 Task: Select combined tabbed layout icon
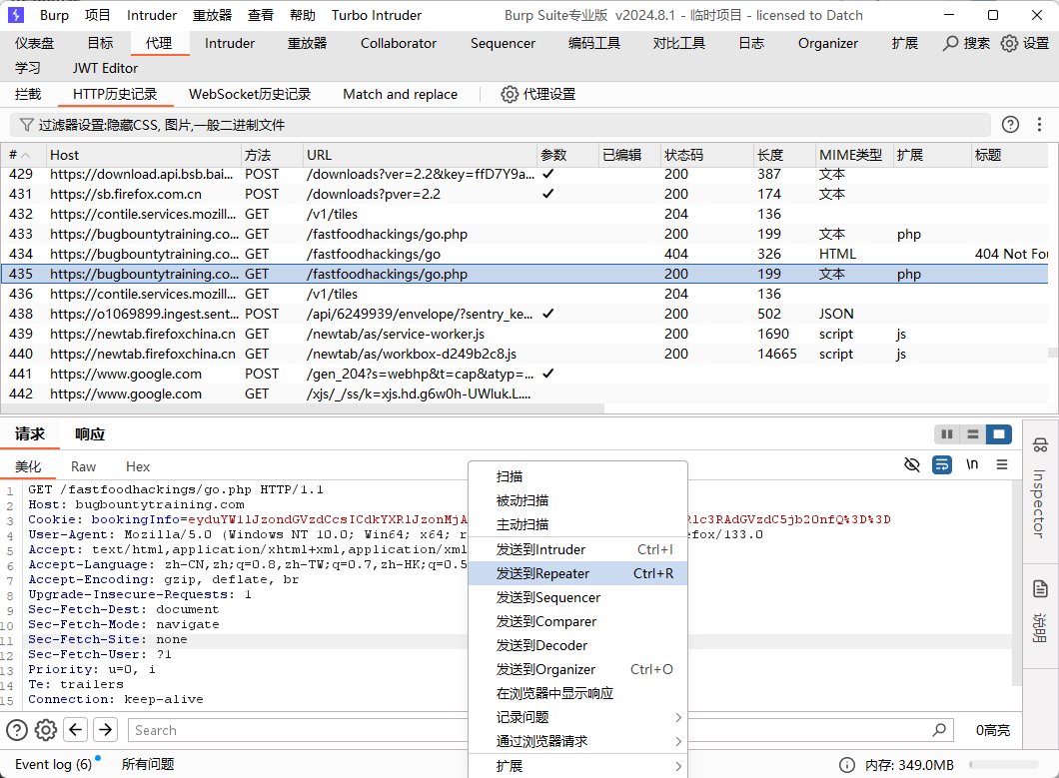click(x=999, y=434)
